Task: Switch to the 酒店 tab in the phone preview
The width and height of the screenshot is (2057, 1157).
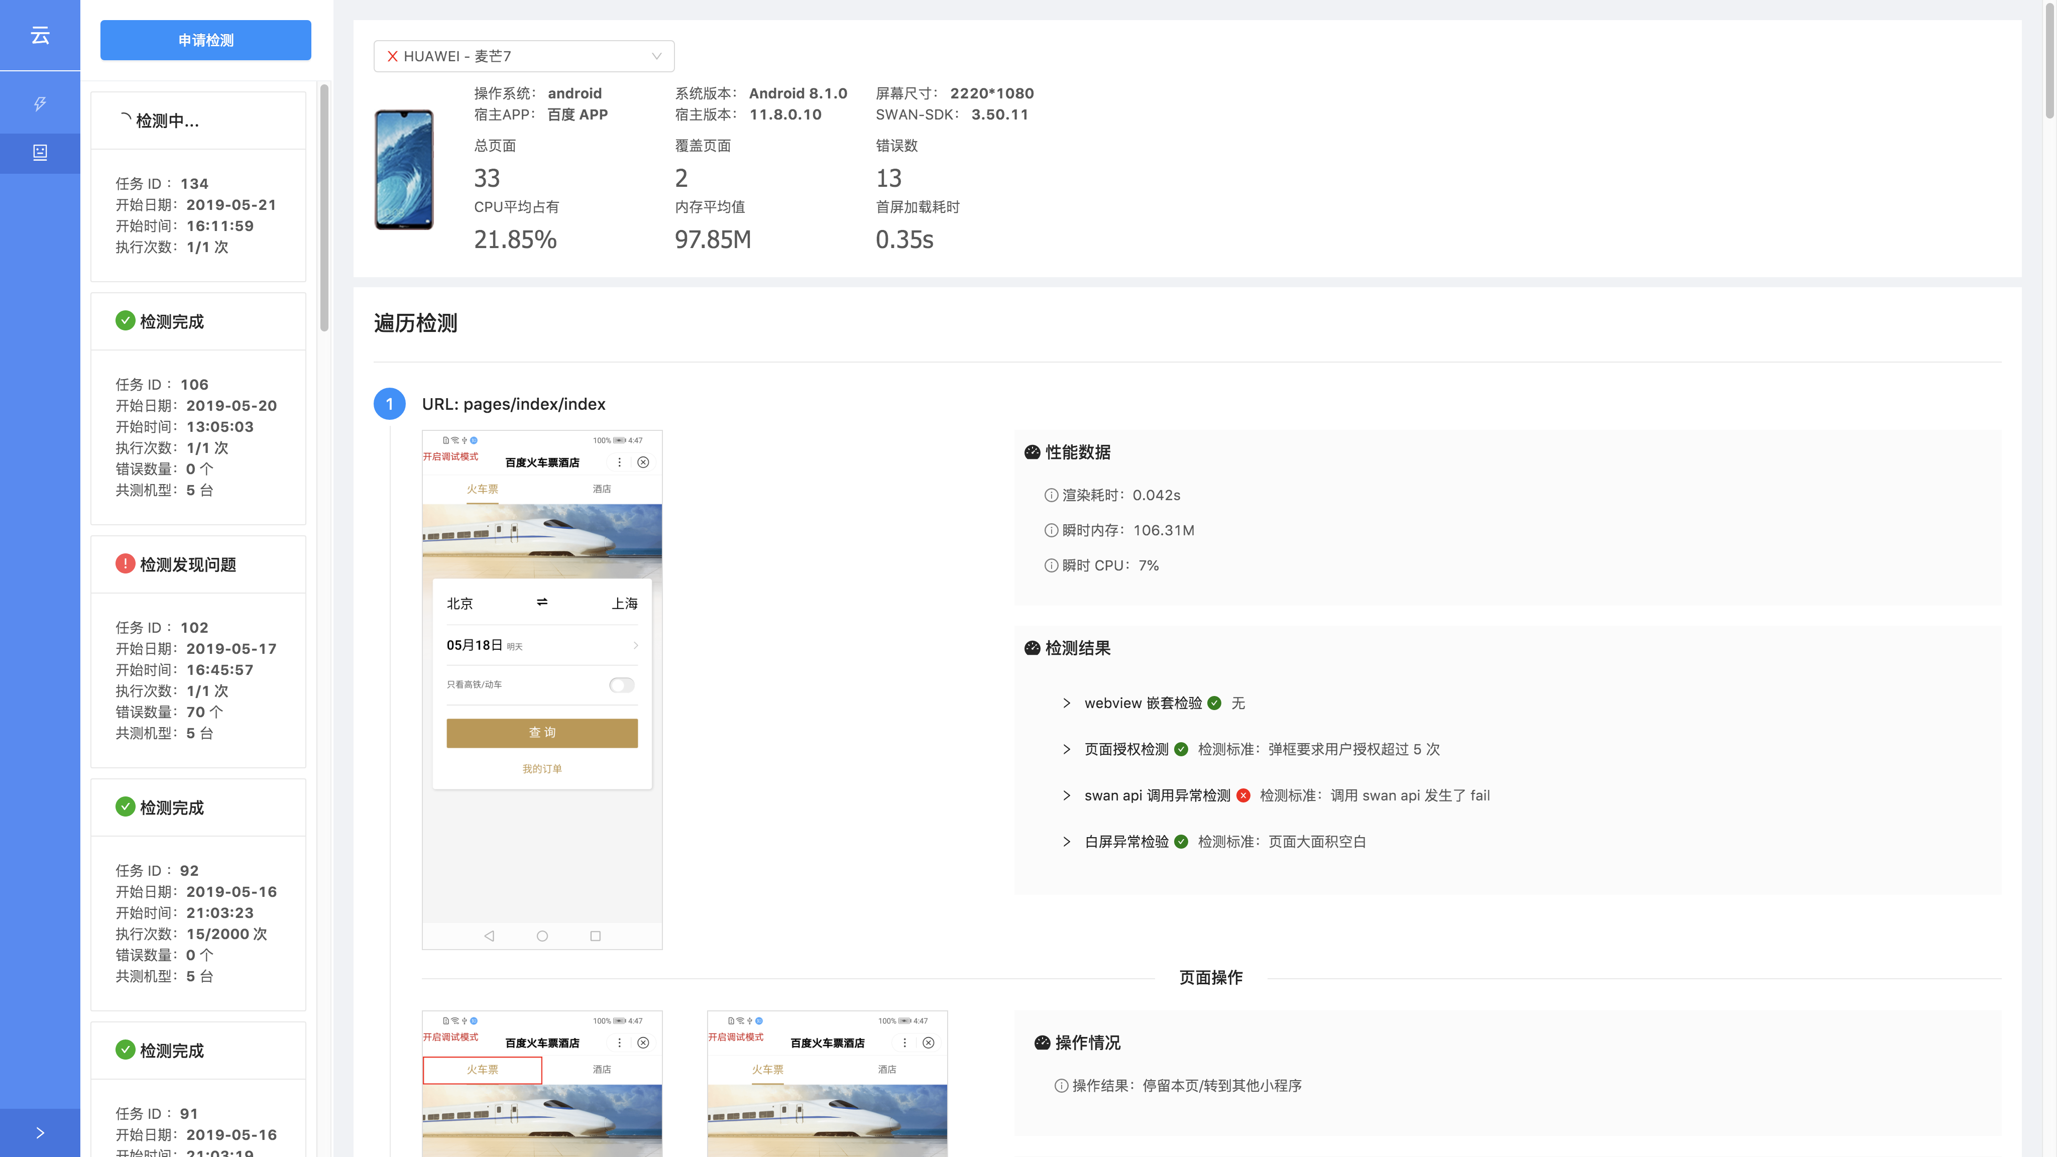Action: [602, 488]
